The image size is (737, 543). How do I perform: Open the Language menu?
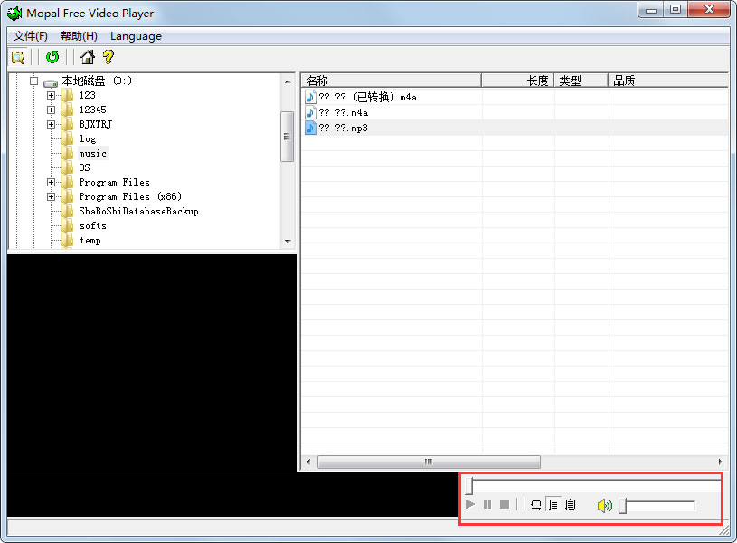pyautogui.click(x=136, y=36)
